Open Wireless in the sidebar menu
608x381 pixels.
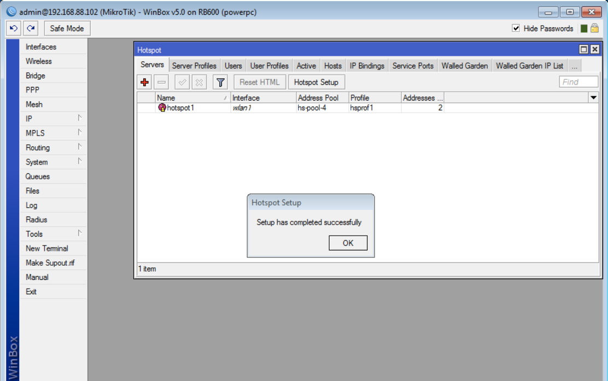pyautogui.click(x=52, y=61)
